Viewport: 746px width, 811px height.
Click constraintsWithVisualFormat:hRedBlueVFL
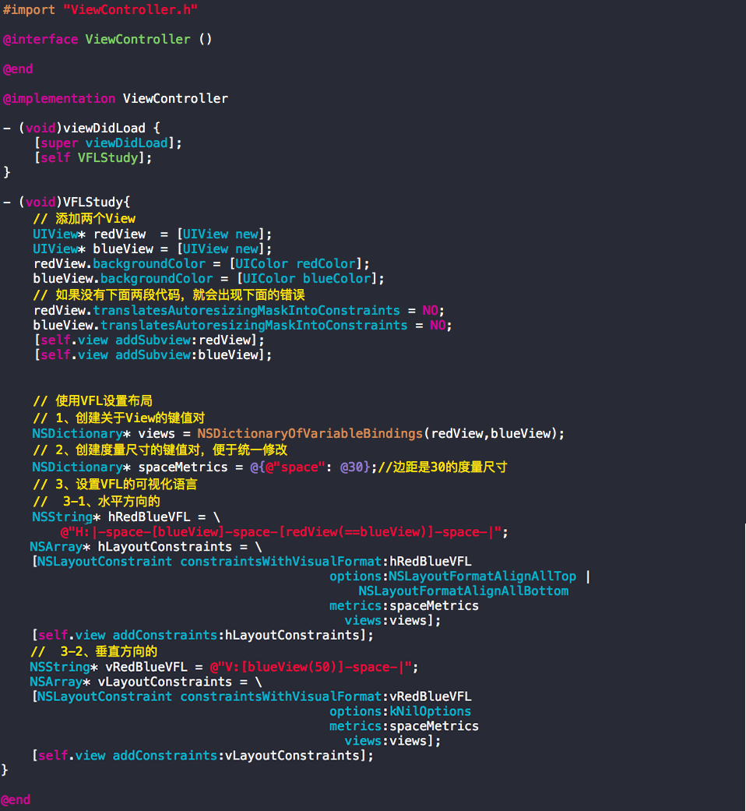pyautogui.click(x=325, y=562)
